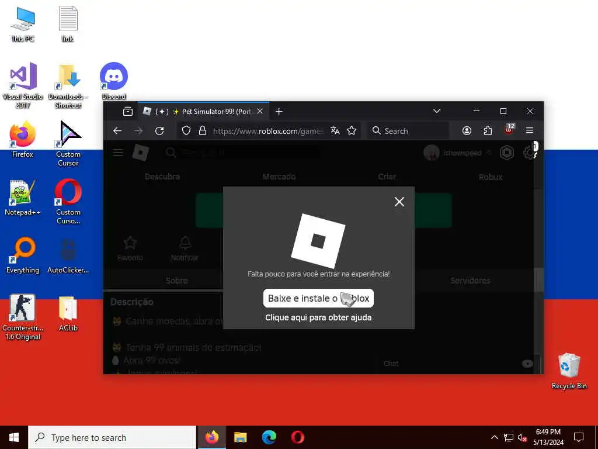Image resolution: width=598 pixels, height=449 pixels.
Task: Open a new tab with the plus button
Action: pyautogui.click(x=279, y=112)
